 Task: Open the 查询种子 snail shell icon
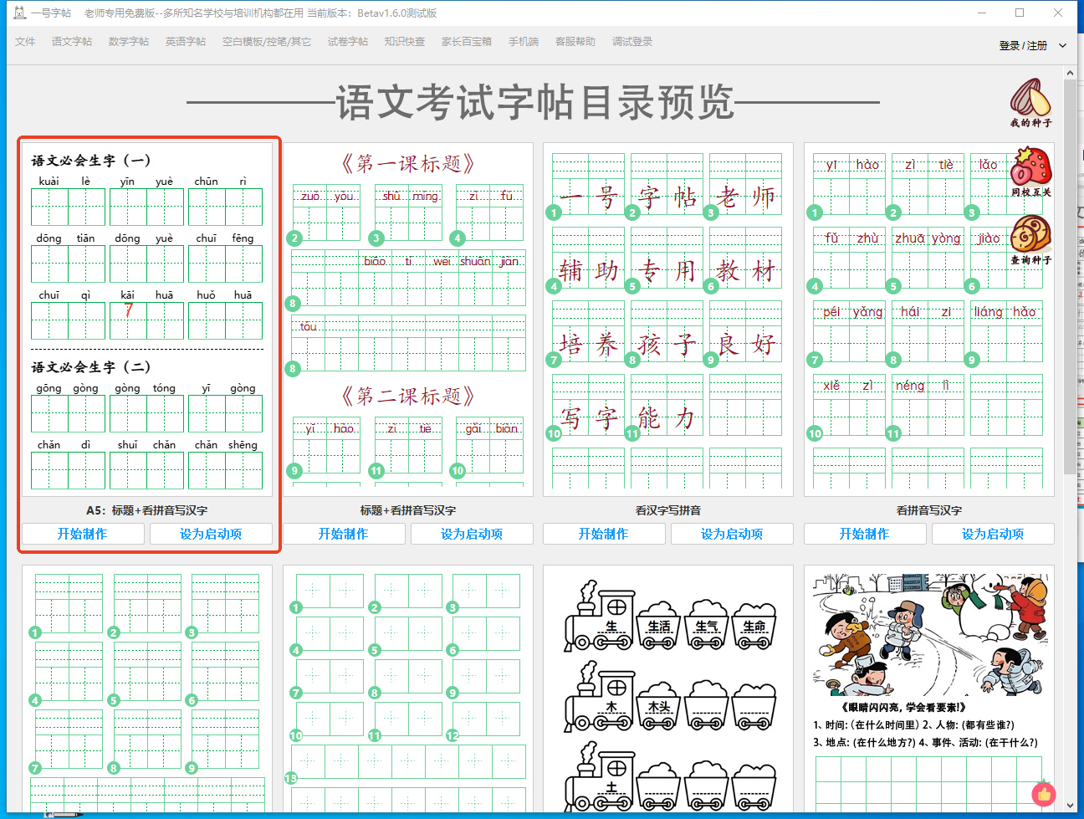coord(1030,239)
